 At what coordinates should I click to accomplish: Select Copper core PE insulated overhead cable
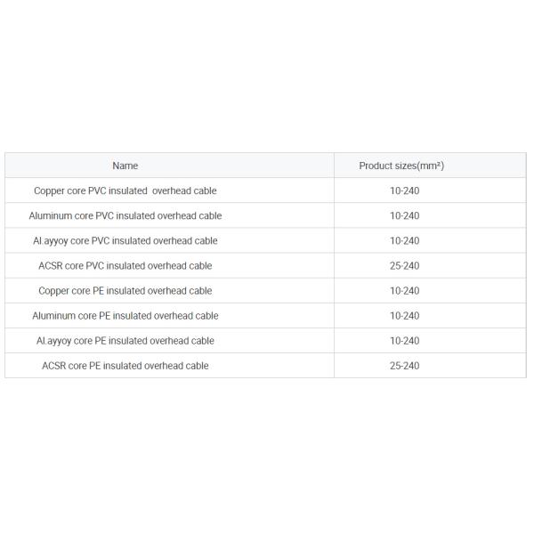(125, 290)
